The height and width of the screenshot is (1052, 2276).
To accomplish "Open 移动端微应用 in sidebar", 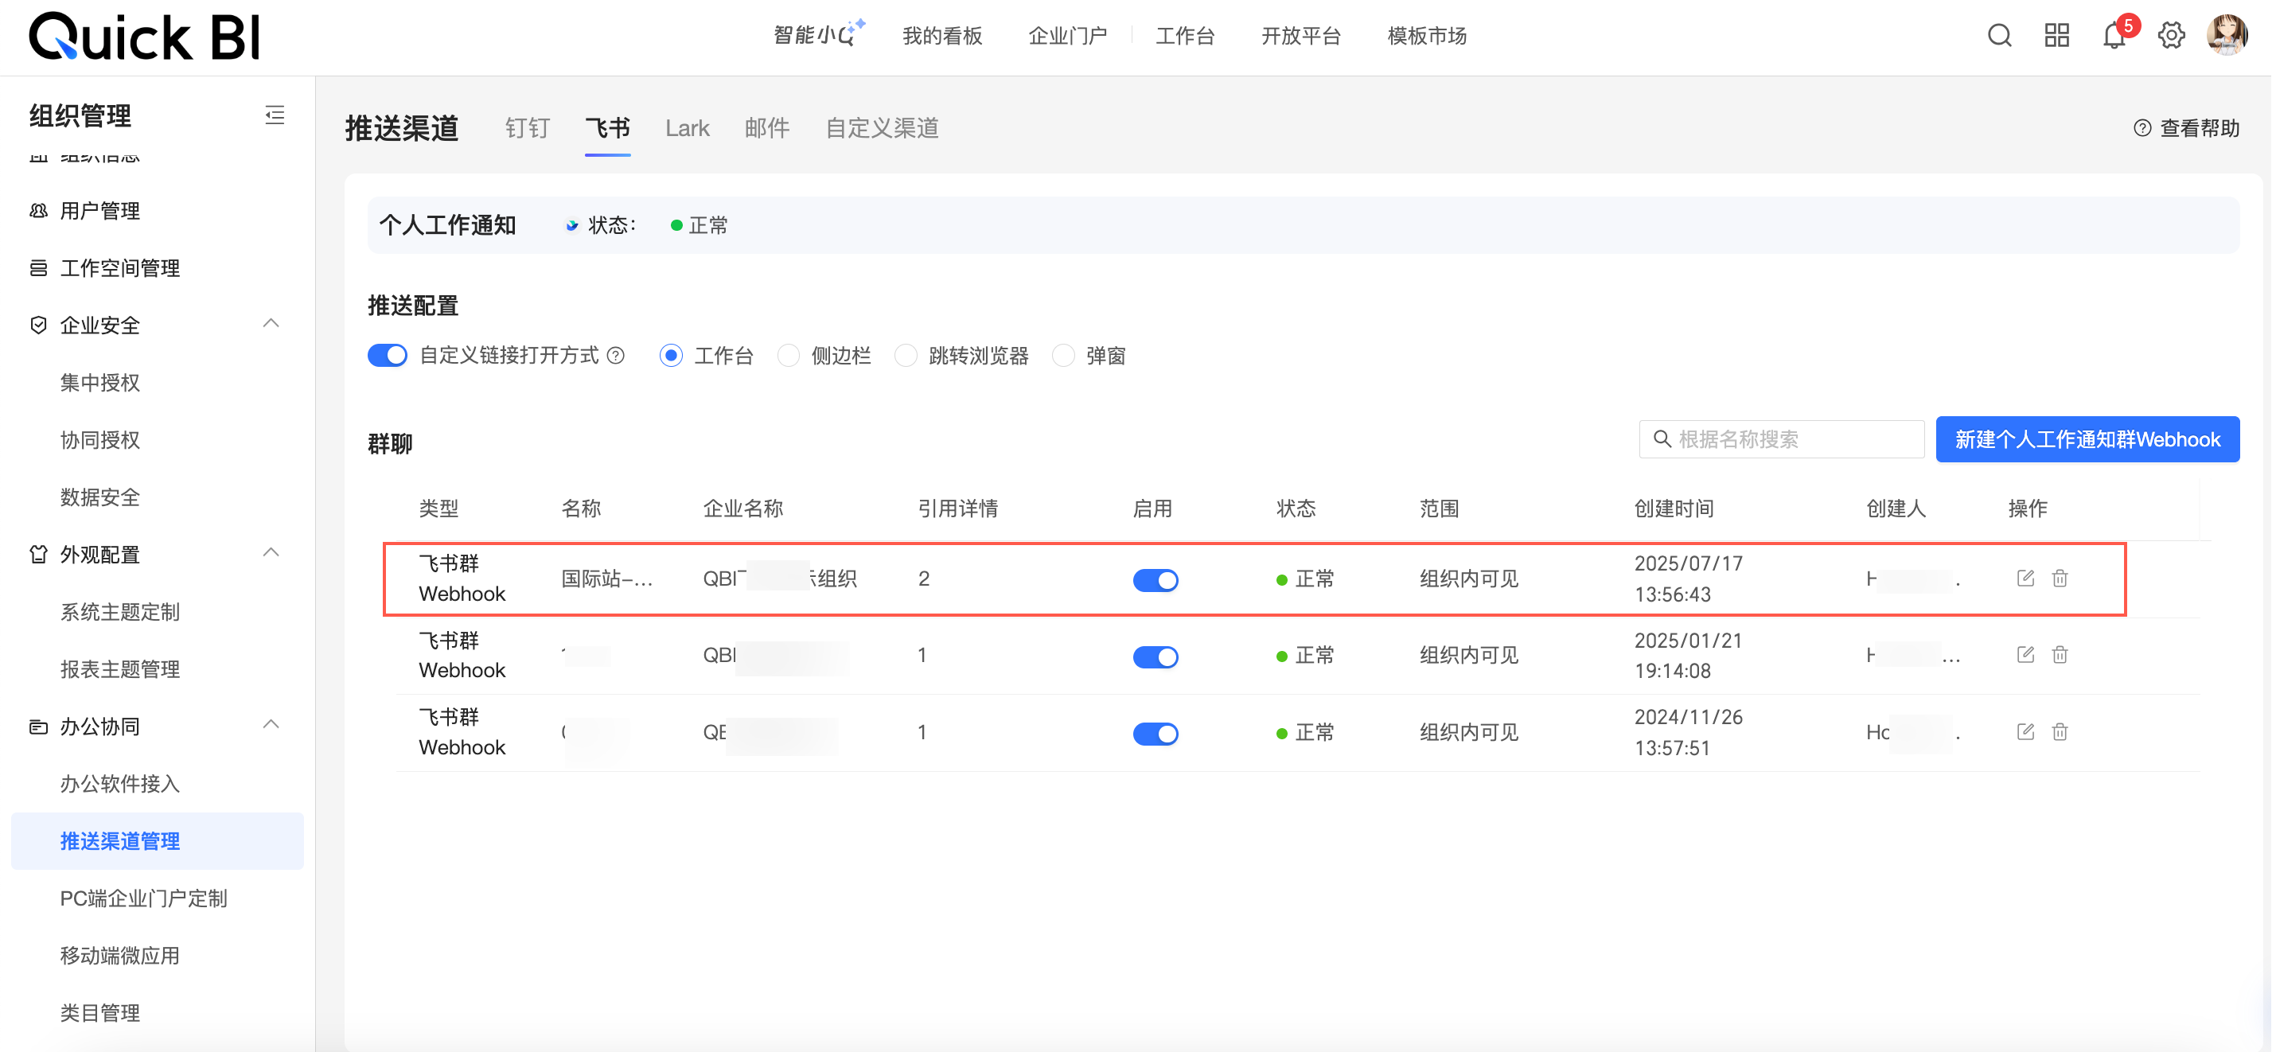I will point(120,956).
